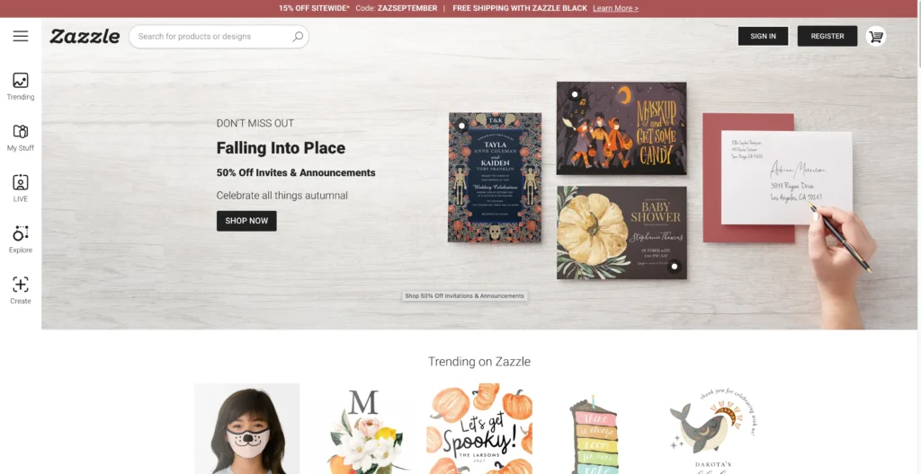Select the wedding invitation hotspot dot
The height and width of the screenshot is (474, 921).
[462, 126]
